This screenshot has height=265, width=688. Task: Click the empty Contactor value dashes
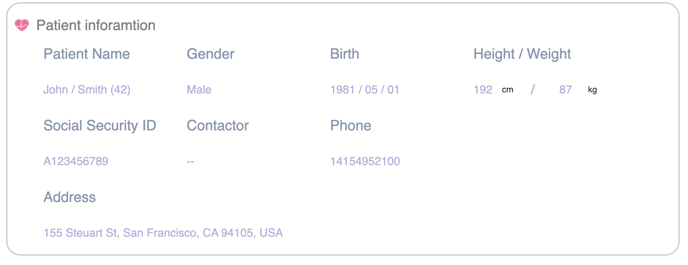[x=190, y=162]
